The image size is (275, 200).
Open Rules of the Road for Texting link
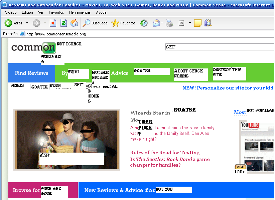point(165,153)
